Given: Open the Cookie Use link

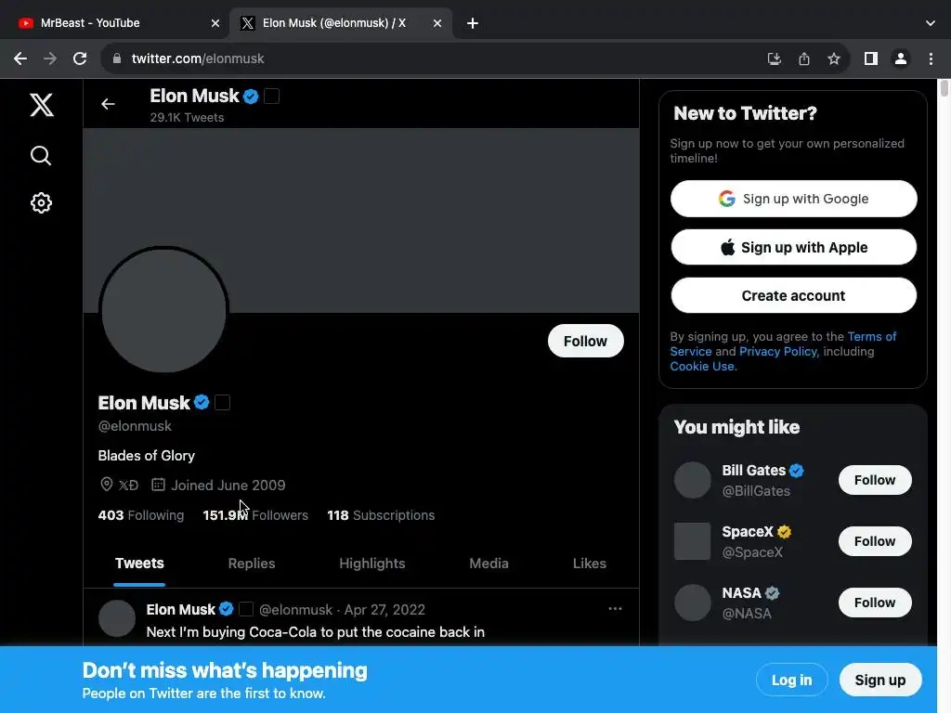Looking at the screenshot, I should (702, 366).
